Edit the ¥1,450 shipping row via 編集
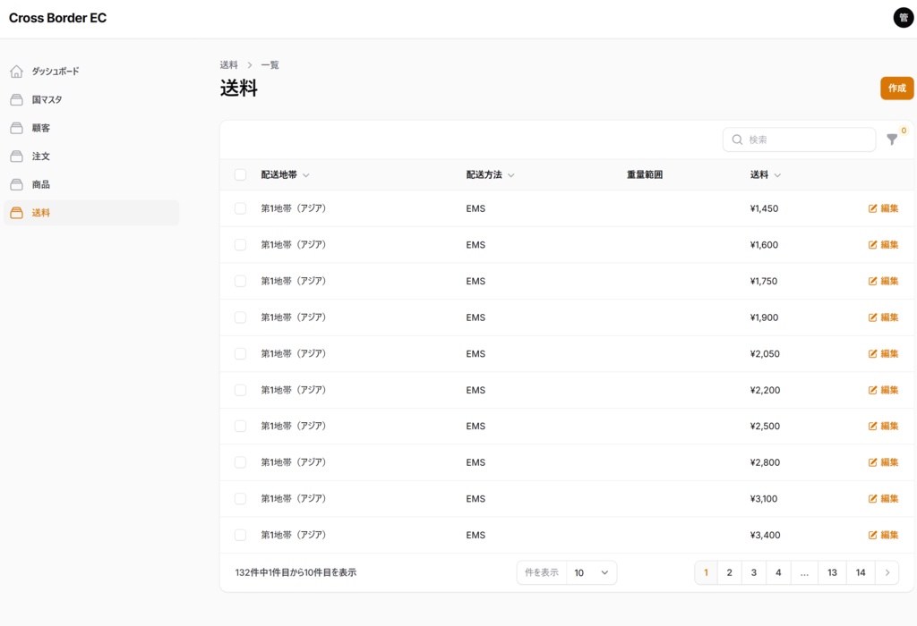The width and height of the screenshot is (917, 626). pos(883,208)
